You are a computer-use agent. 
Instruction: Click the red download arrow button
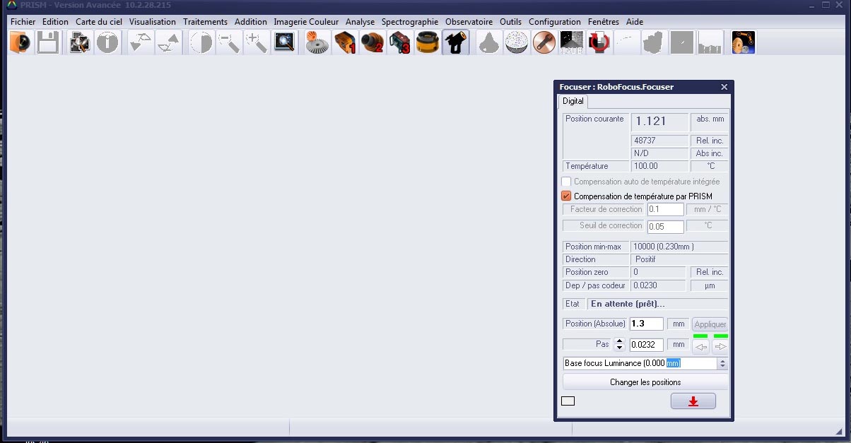point(693,401)
